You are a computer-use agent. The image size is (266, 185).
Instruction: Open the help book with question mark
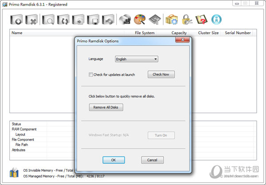[202, 19]
